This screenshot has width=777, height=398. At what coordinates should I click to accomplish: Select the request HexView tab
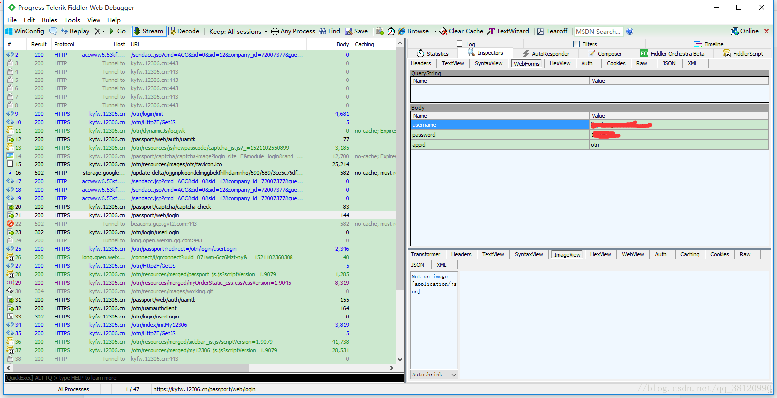pyautogui.click(x=560, y=63)
